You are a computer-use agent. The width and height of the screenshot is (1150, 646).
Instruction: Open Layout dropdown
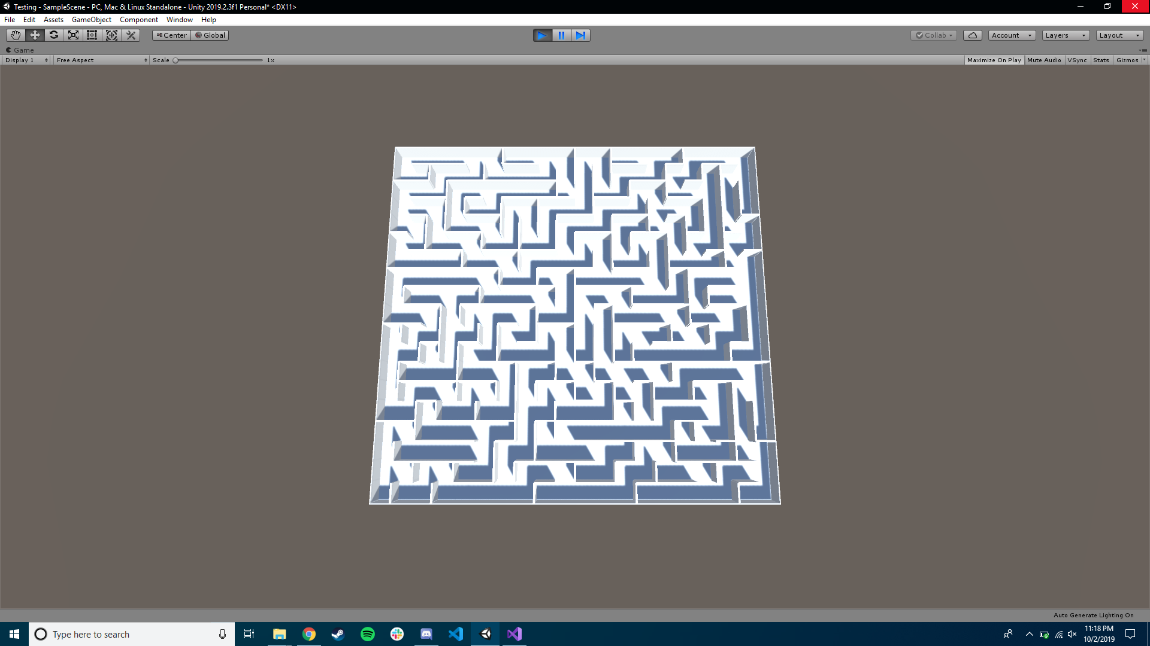1119,35
